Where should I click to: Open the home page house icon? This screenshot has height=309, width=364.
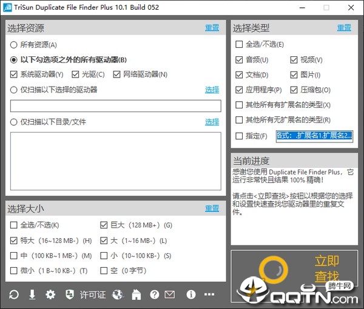pyautogui.click(x=136, y=294)
